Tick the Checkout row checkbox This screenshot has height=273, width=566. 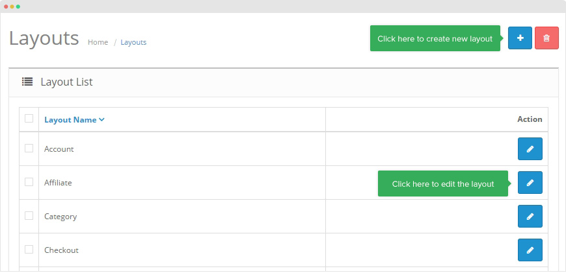[29, 250]
